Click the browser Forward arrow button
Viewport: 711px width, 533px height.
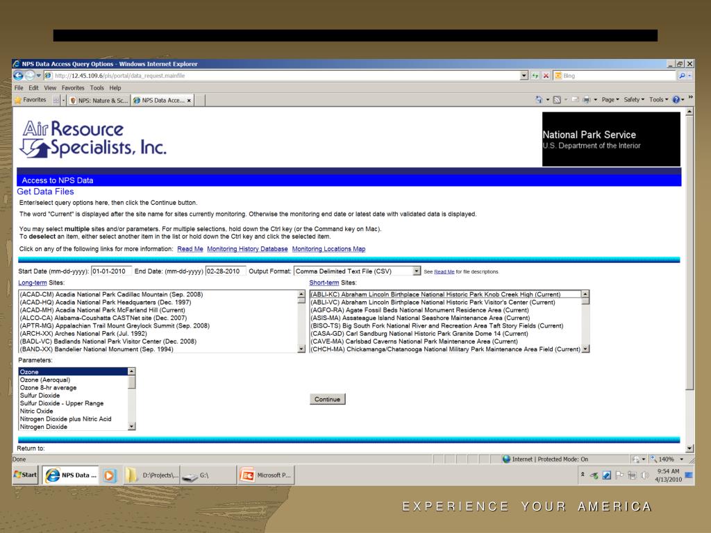tap(29, 76)
